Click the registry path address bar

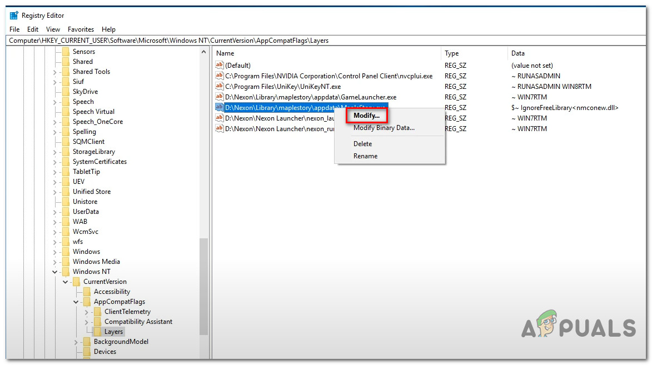pos(326,41)
